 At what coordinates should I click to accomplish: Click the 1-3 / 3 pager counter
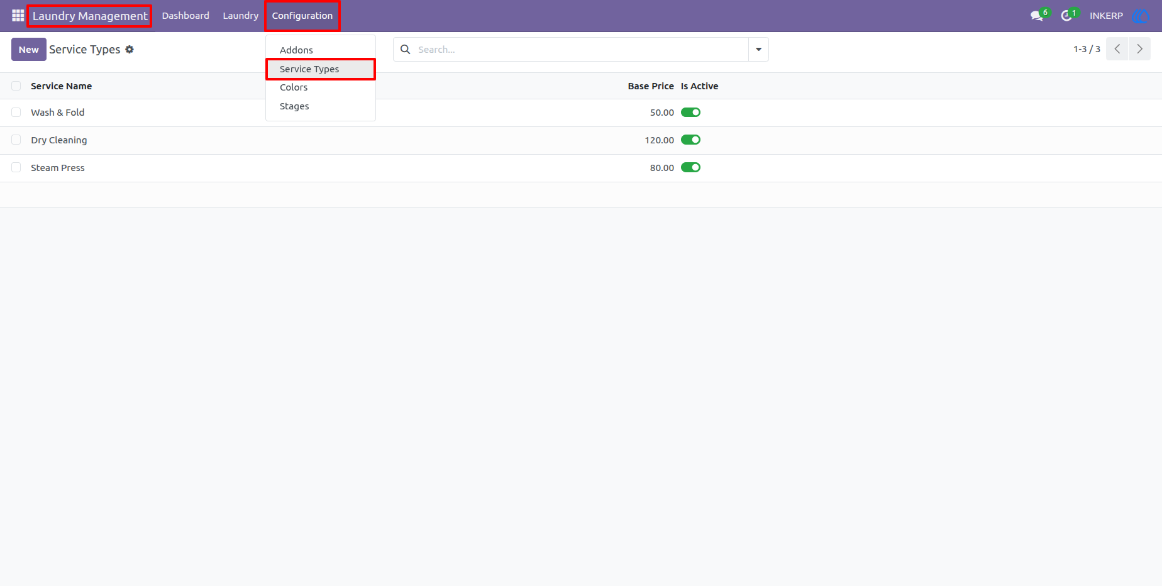point(1087,49)
